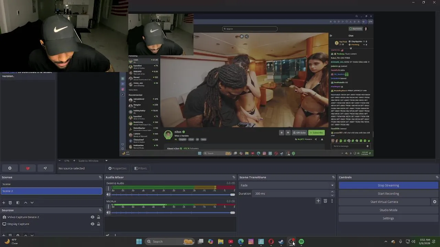Start Recording
This screenshot has width=440, height=247.
click(x=388, y=193)
